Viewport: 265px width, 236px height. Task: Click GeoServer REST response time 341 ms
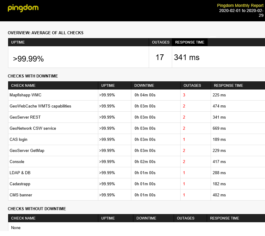[x=219, y=117]
